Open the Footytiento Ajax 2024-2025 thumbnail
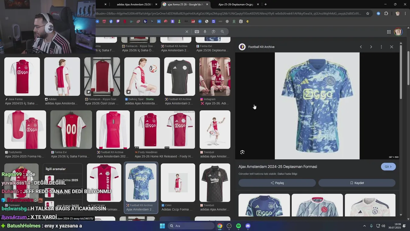Screen dimensions: 410x231 click(25, 130)
